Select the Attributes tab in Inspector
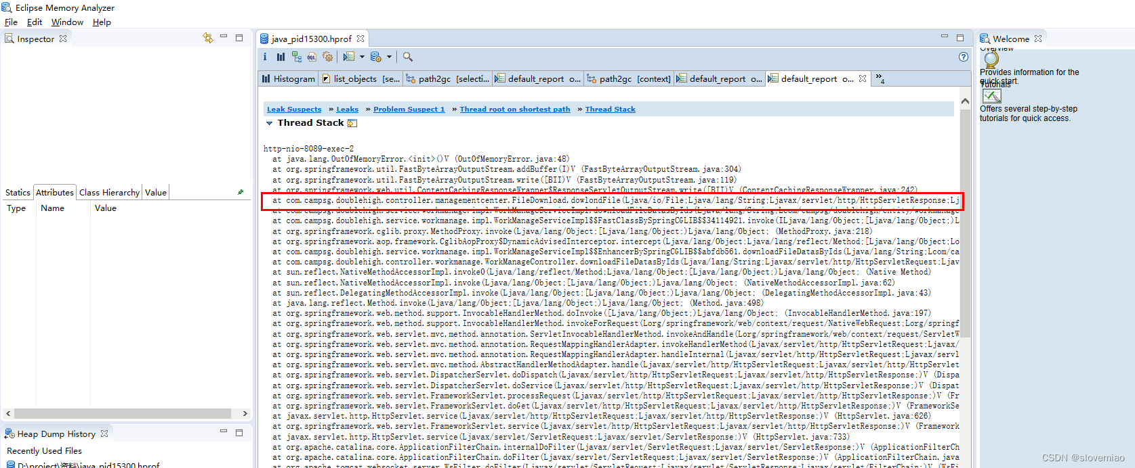The image size is (1135, 468). pos(54,192)
